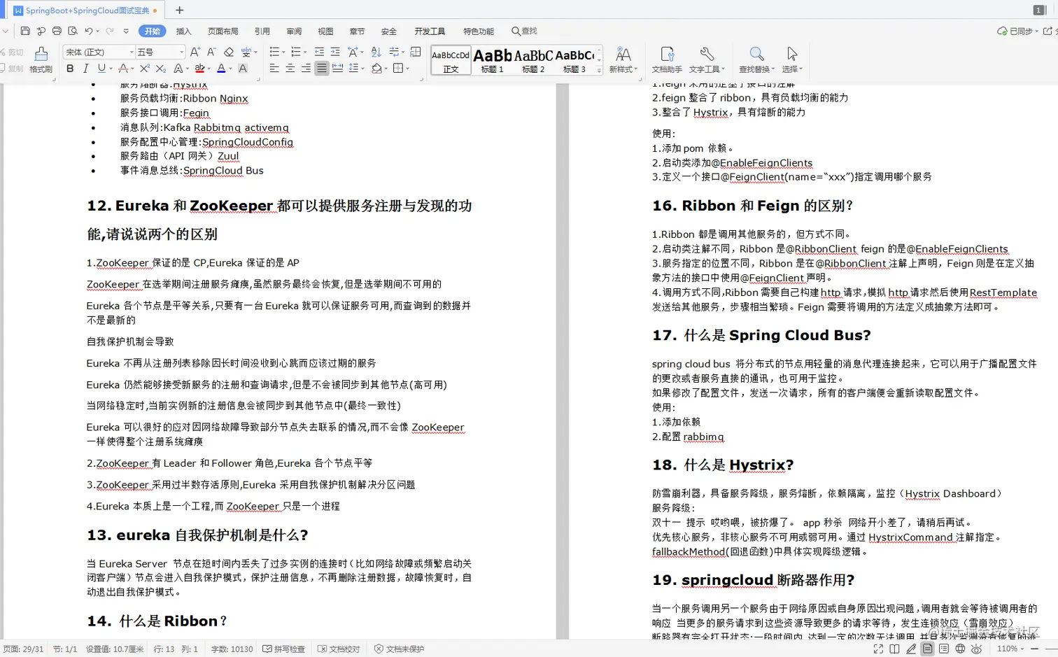
Task: Apply the 标题 1 style
Action: 493,59
